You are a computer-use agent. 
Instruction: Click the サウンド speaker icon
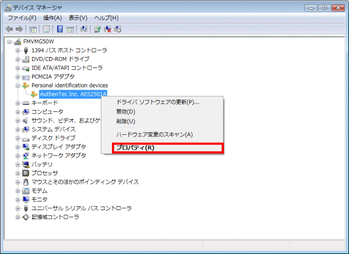[26, 120]
